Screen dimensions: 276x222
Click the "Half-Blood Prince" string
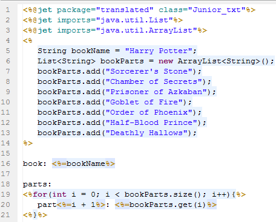coord(151,122)
